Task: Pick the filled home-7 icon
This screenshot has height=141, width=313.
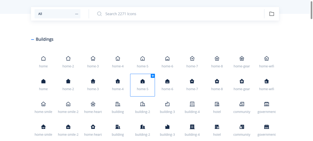Action: pyautogui.click(x=192, y=81)
